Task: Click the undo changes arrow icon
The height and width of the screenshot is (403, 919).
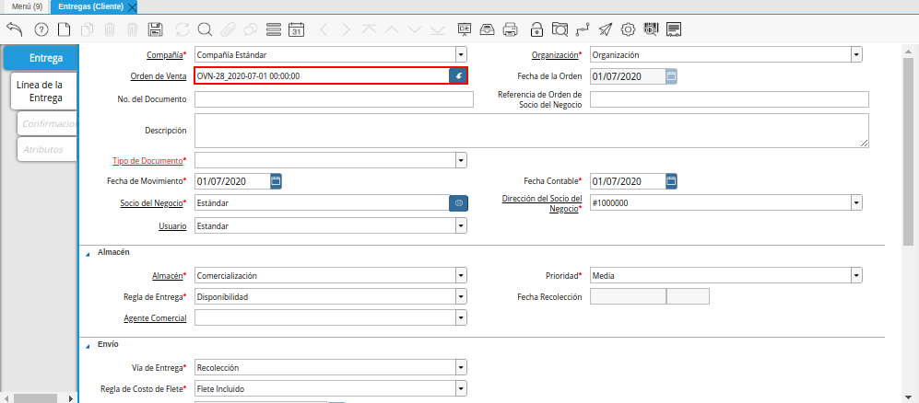Action: pyautogui.click(x=15, y=29)
